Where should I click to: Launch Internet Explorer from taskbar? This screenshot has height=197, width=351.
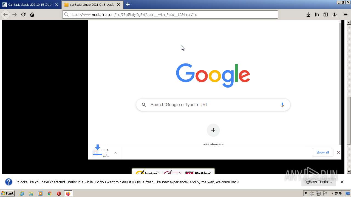22,193
